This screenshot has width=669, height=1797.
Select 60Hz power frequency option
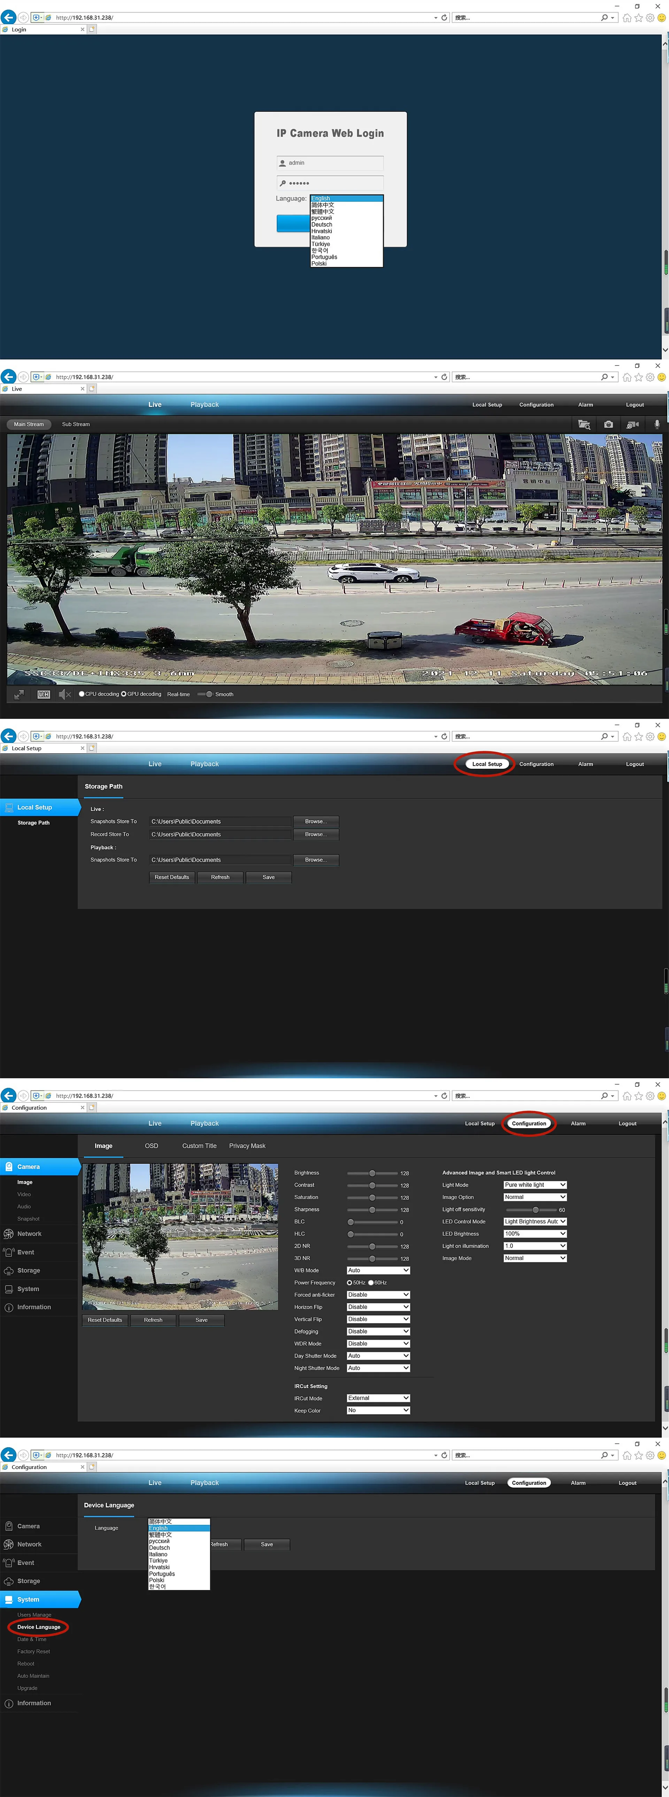click(x=370, y=1282)
